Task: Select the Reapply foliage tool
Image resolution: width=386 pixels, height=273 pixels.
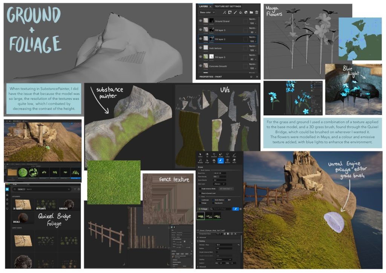Action: point(201,161)
